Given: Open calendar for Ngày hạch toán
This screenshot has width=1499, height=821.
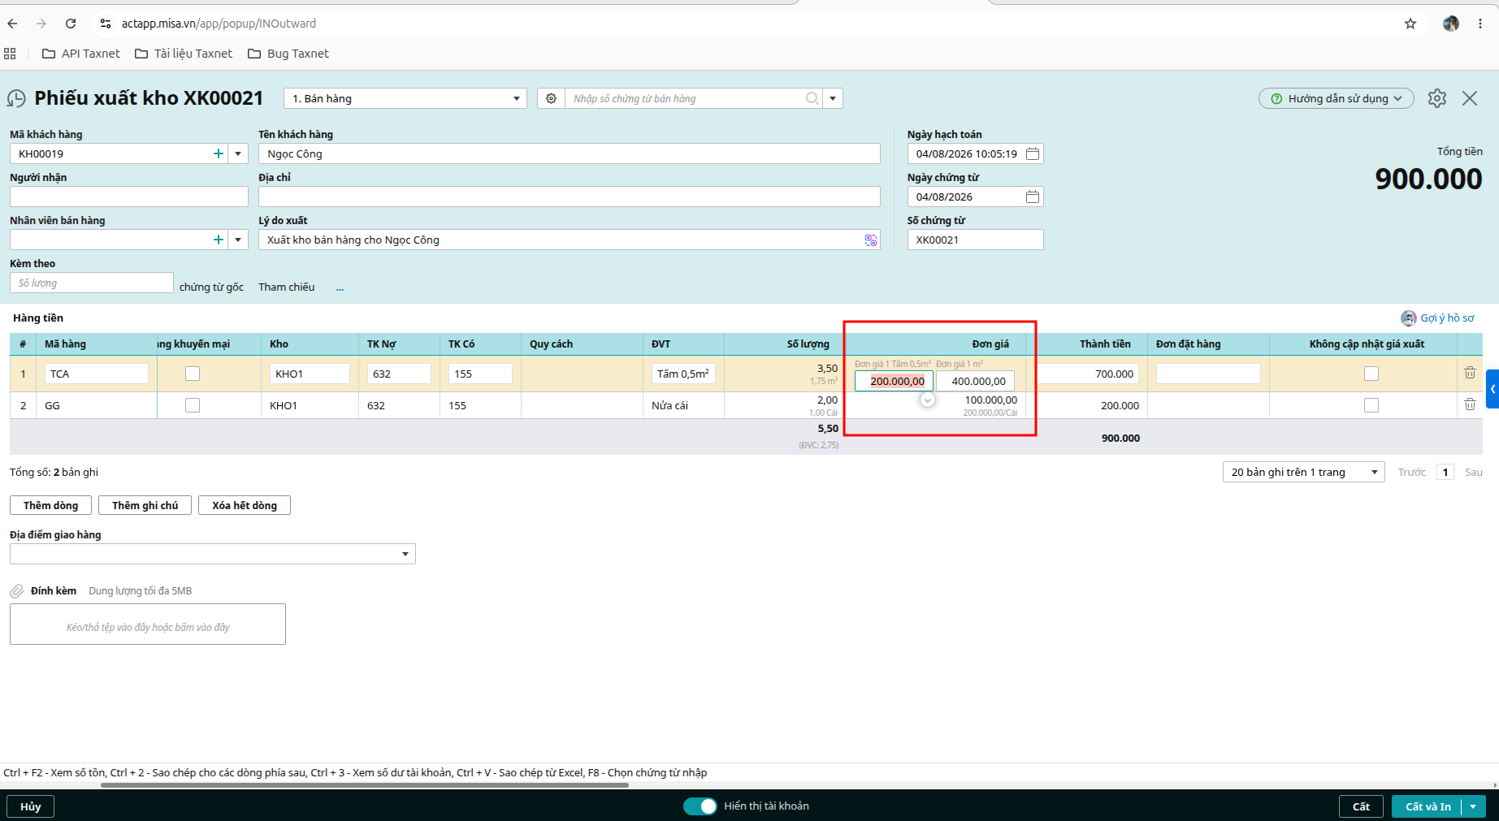Looking at the screenshot, I should 1032,153.
